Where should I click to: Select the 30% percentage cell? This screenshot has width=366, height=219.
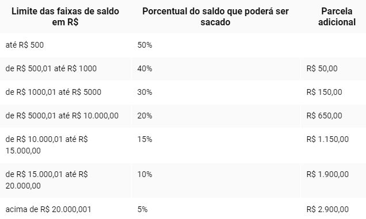144,92
